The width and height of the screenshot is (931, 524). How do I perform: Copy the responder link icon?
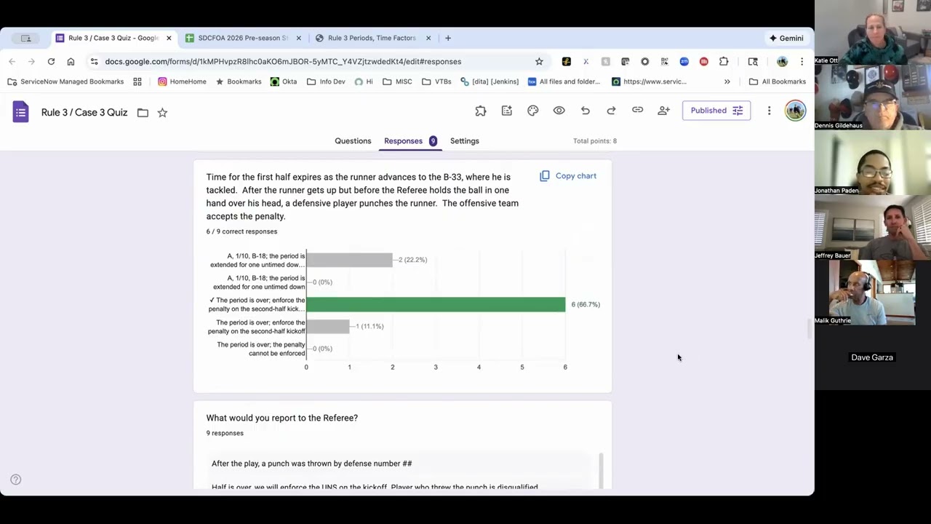[637, 111]
